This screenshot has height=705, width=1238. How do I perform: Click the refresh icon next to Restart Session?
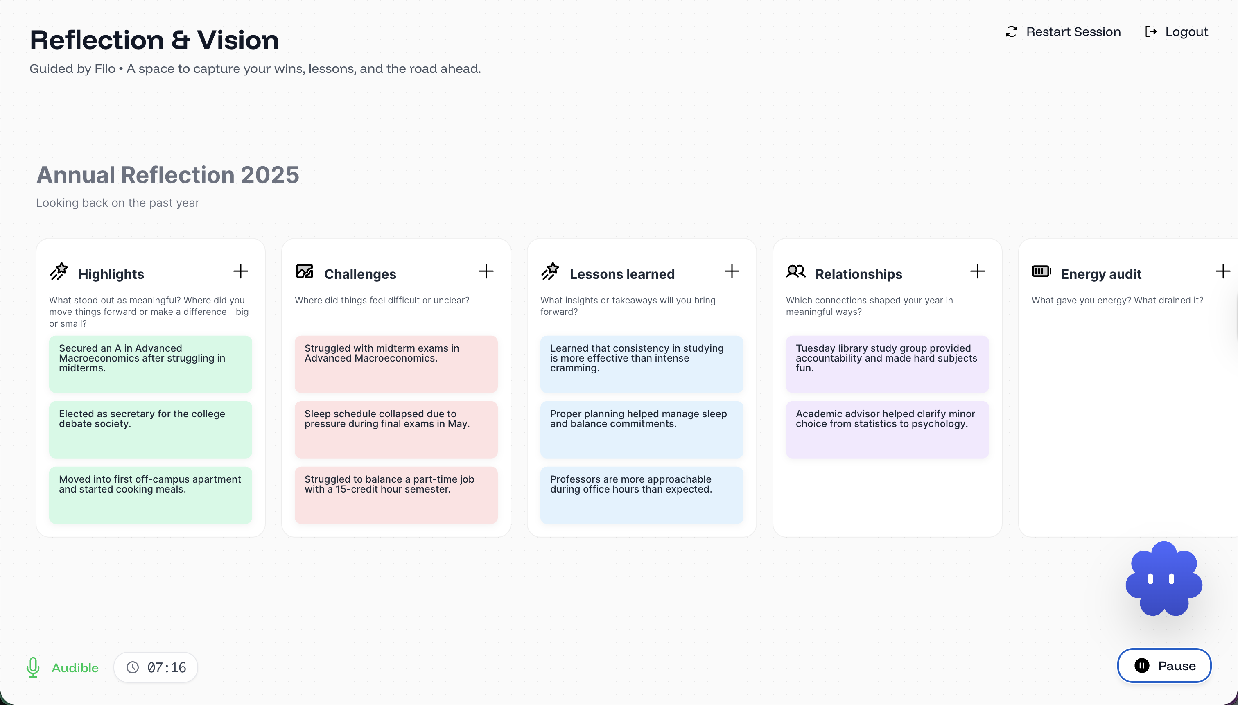click(x=1012, y=32)
